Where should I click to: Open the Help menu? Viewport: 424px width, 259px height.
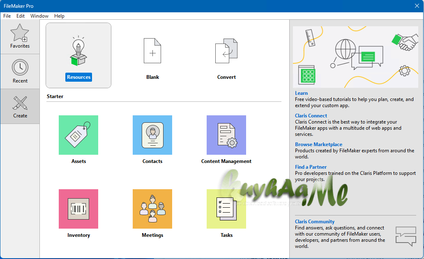click(x=59, y=16)
